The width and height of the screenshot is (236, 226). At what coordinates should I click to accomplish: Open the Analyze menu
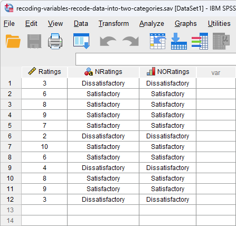[x=152, y=23]
